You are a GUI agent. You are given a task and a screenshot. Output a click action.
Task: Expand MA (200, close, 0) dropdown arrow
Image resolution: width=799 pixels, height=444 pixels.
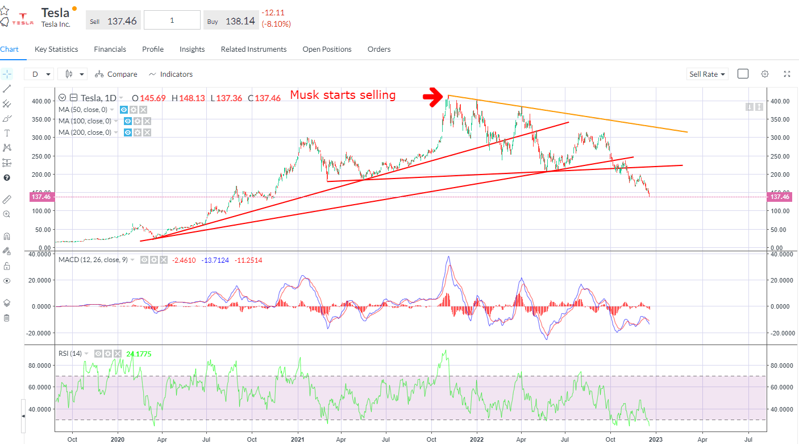click(x=115, y=132)
